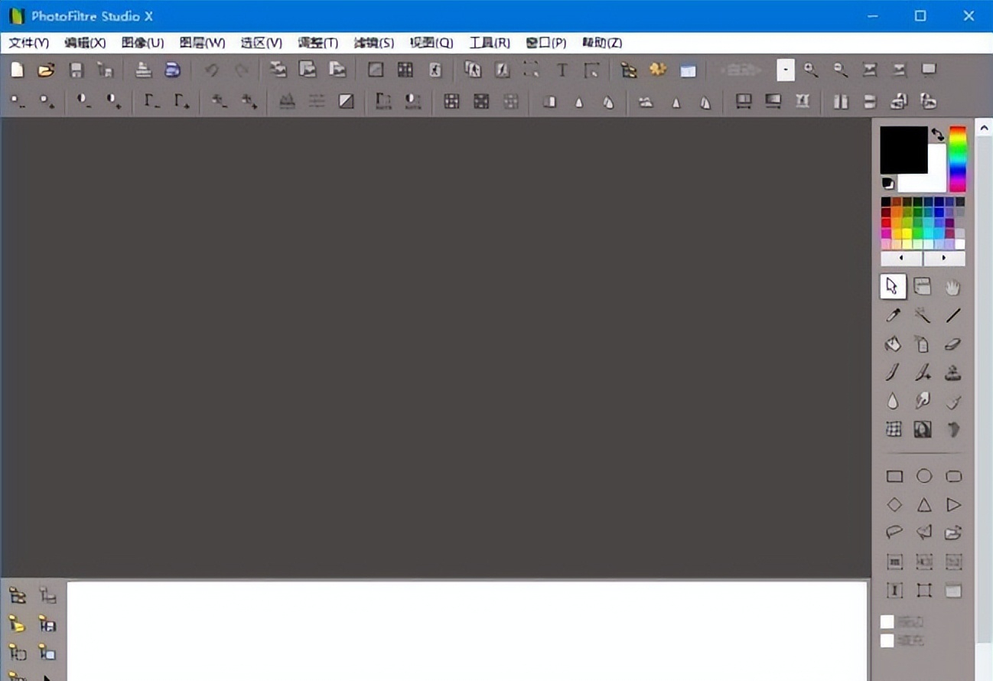Select the Line tool
This screenshot has height=681, width=993.
pyautogui.click(x=952, y=315)
